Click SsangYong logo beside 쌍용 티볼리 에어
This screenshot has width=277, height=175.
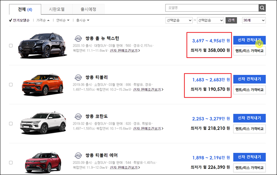coord(78,155)
